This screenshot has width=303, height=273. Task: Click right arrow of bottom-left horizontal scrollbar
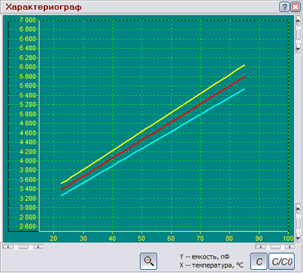click(x=38, y=247)
